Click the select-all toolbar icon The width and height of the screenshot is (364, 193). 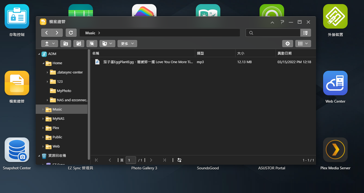pos(92,43)
